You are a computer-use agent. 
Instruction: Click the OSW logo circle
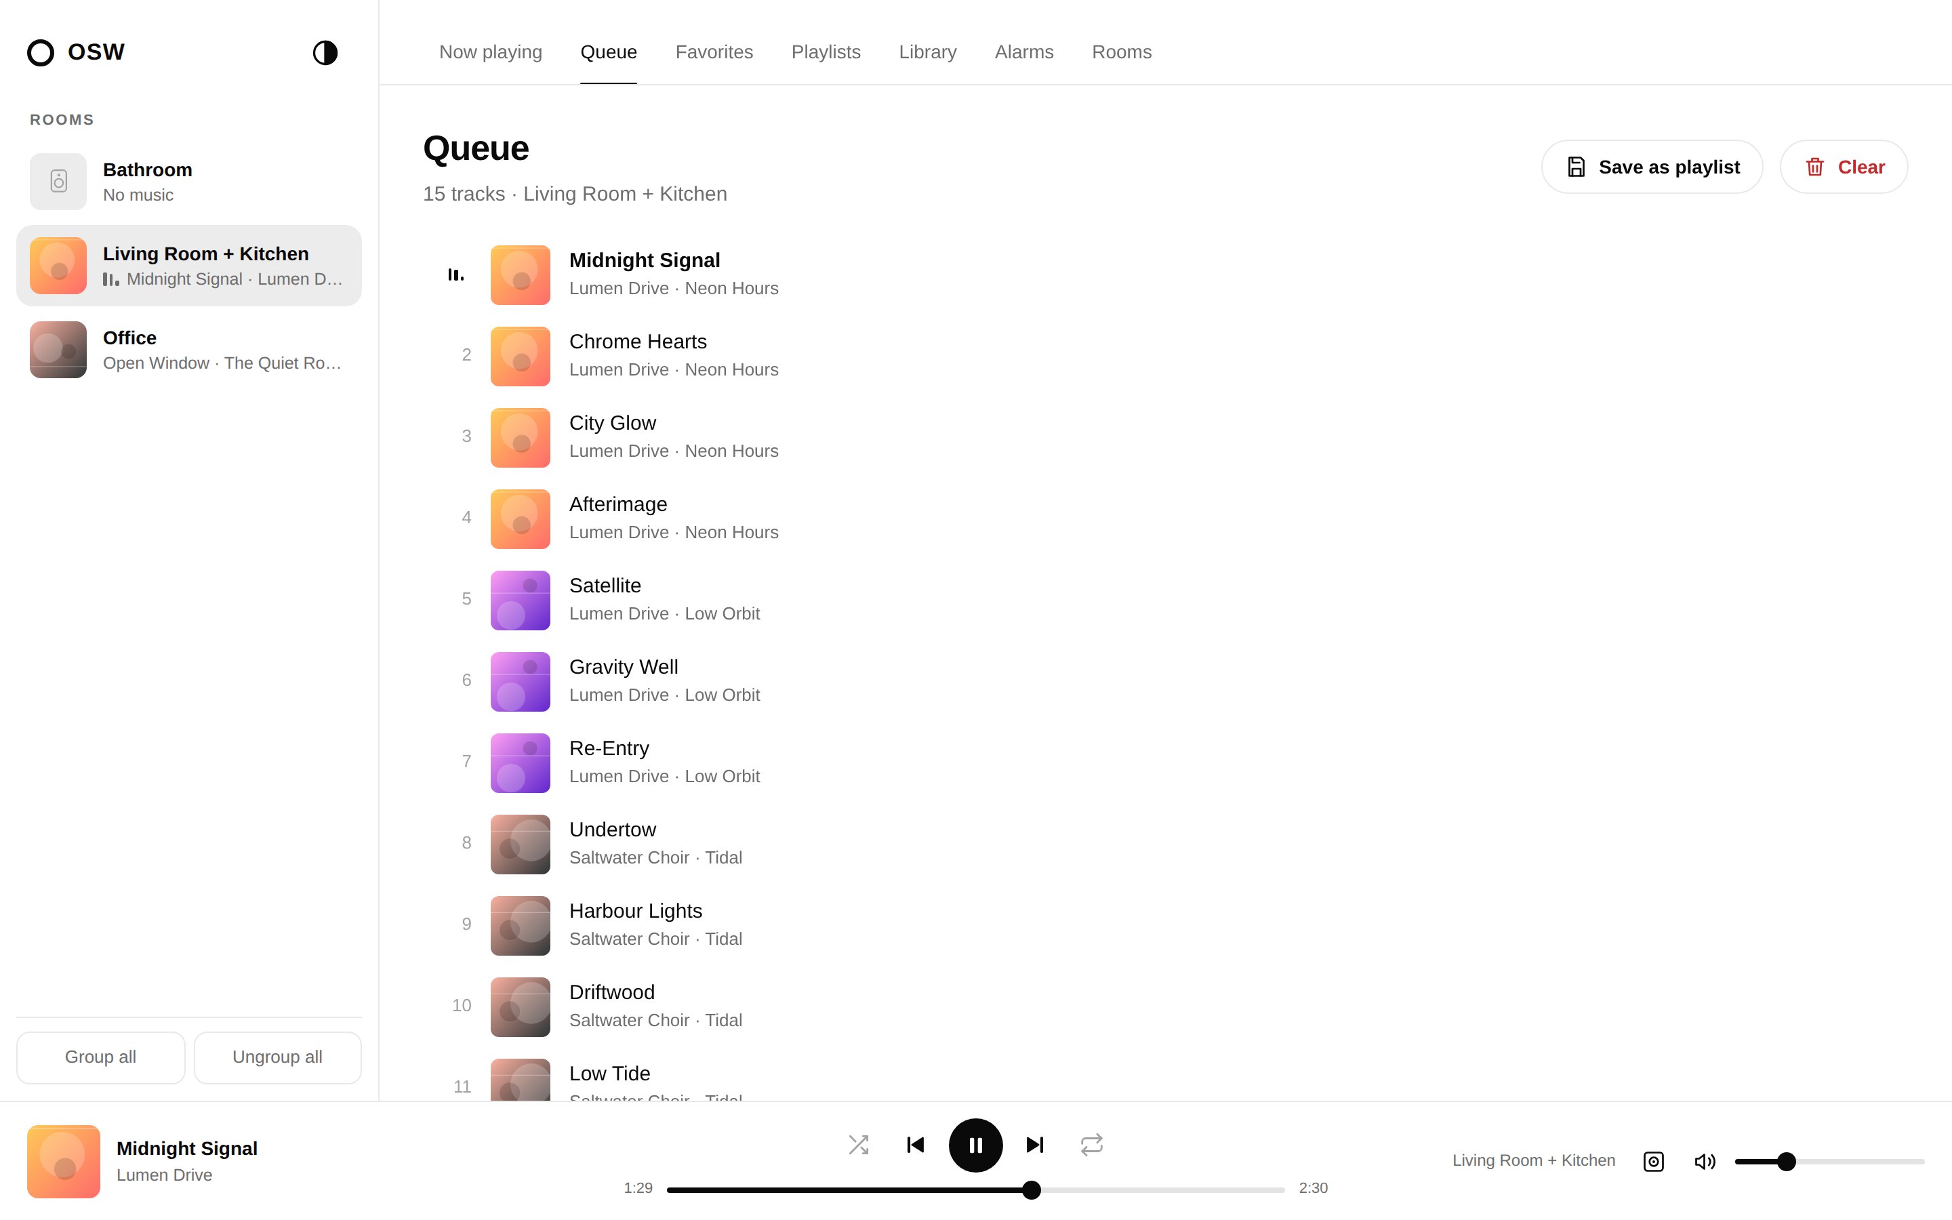[41, 52]
